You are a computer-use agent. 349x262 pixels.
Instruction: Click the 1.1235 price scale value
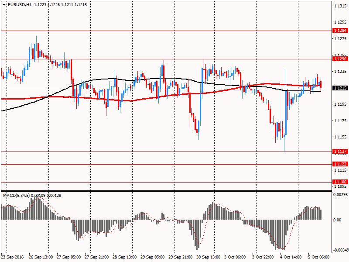coord(340,72)
